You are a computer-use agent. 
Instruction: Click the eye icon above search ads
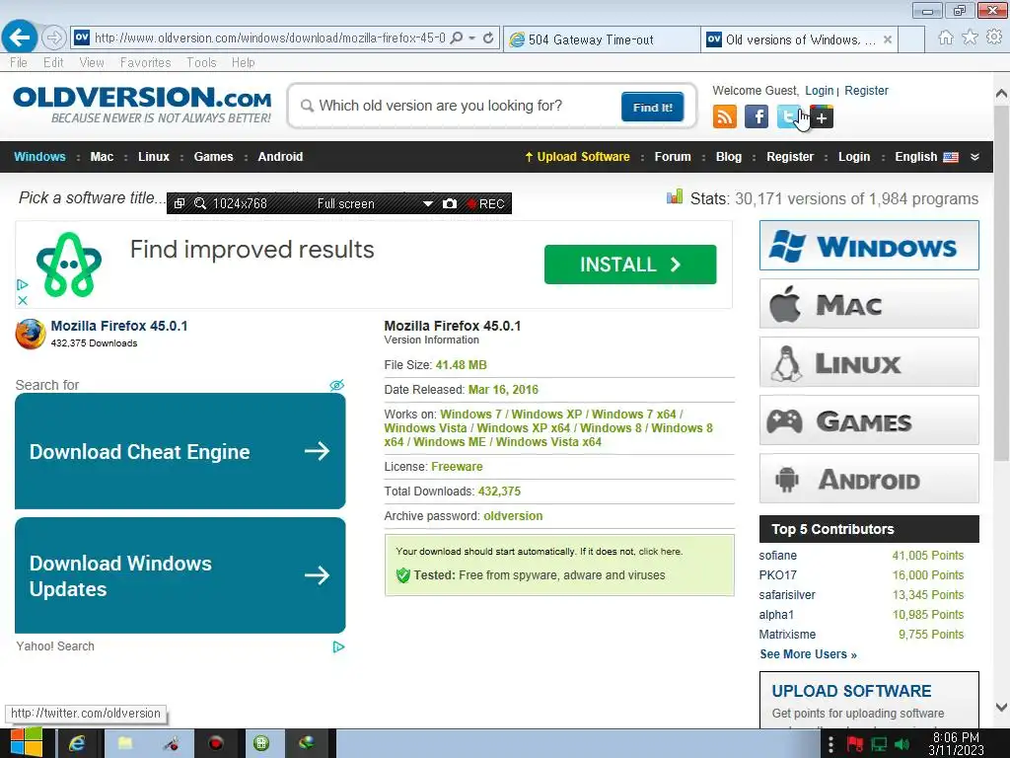coord(337,385)
